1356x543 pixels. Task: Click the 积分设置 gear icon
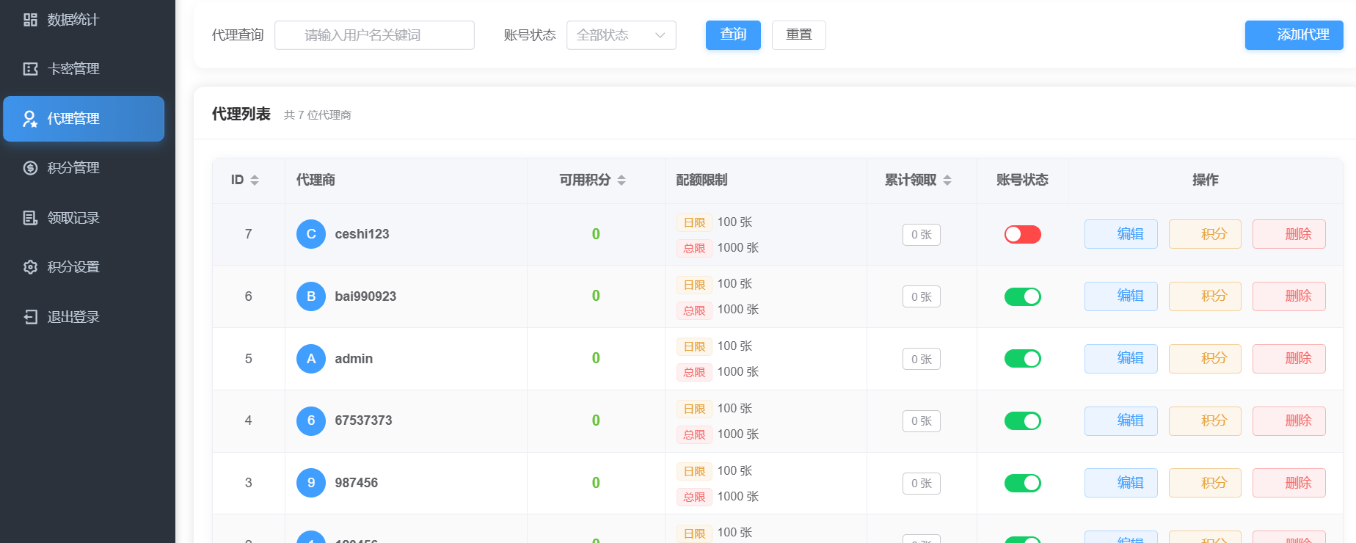pyautogui.click(x=30, y=267)
